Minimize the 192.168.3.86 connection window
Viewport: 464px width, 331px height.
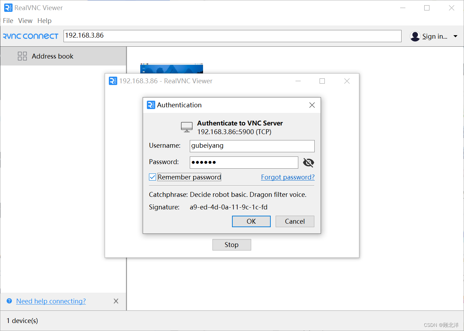[298, 81]
